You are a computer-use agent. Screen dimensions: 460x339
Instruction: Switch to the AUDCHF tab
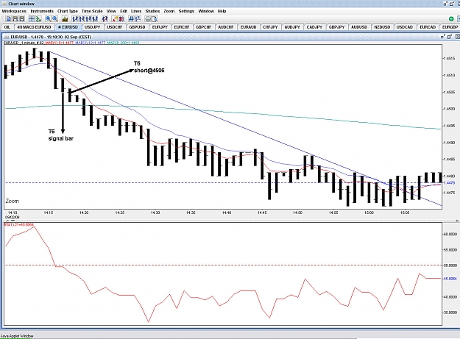tap(226, 27)
